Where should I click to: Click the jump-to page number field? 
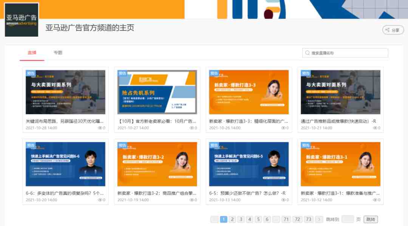click(x=348, y=219)
